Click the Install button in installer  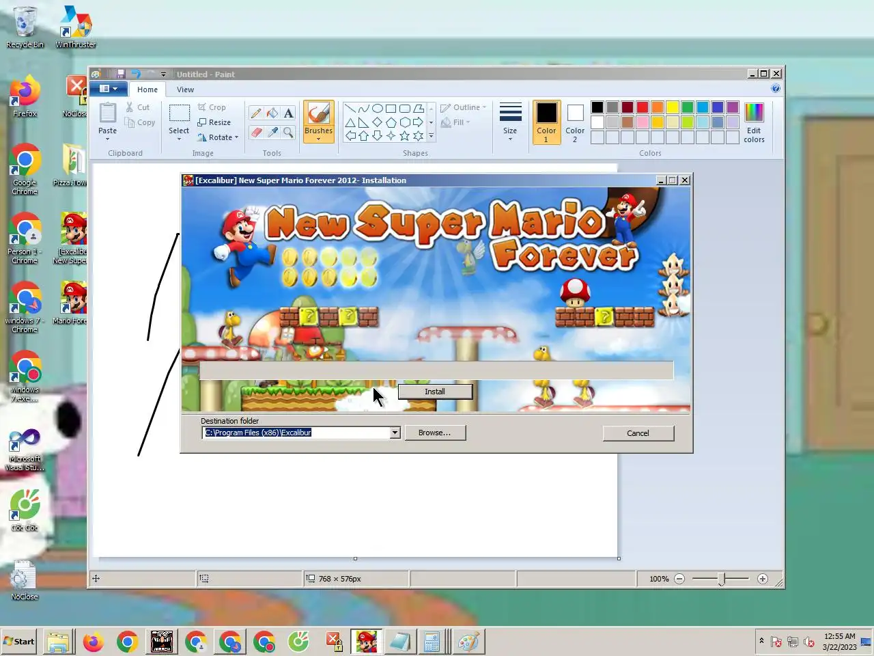click(x=435, y=392)
